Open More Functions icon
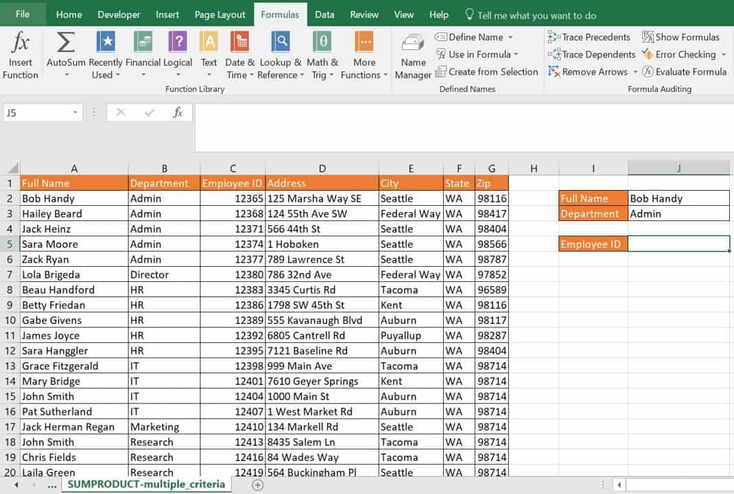This screenshot has width=734, height=494. pos(364,42)
